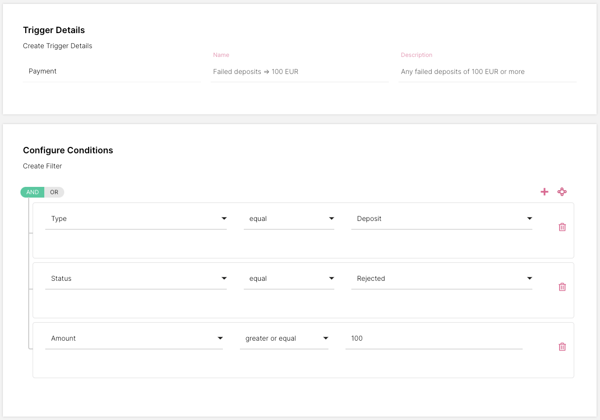Switch condition logic to OR

[x=54, y=192]
